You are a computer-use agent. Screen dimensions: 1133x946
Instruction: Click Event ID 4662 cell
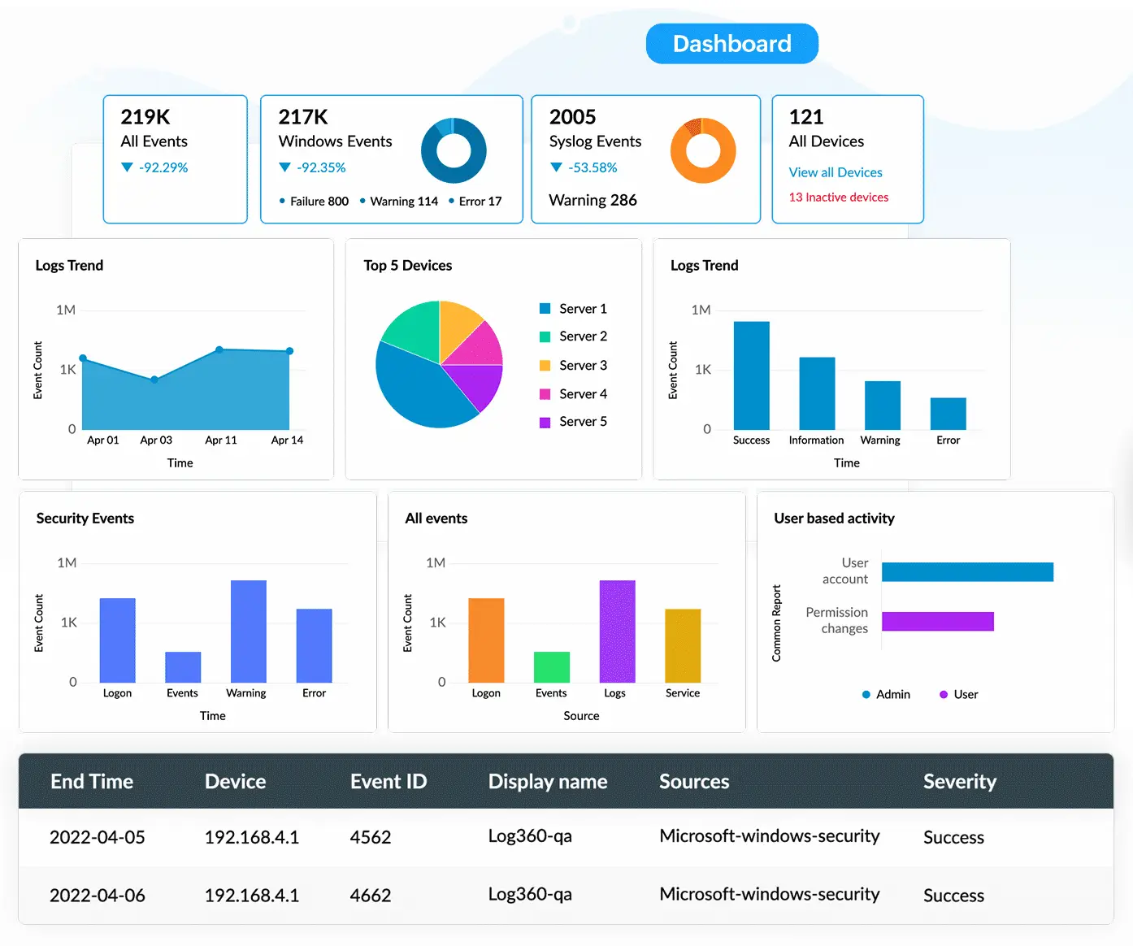[x=371, y=896]
